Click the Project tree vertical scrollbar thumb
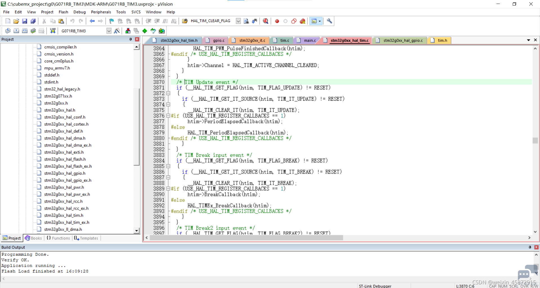Image resolution: width=540 pixels, height=288 pixels. [x=137, y=127]
